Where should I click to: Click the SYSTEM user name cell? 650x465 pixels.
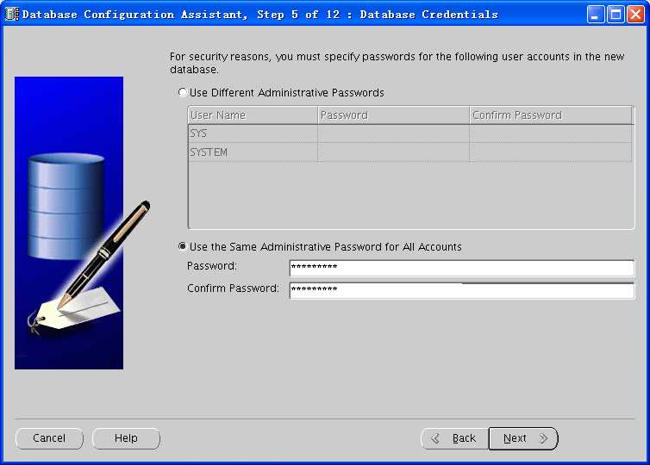click(x=253, y=152)
